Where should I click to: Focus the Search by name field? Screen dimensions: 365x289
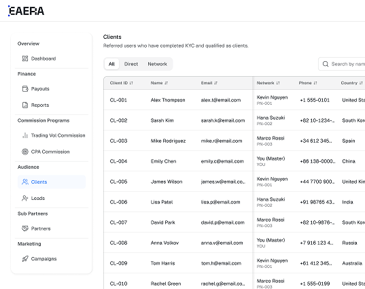coord(342,64)
